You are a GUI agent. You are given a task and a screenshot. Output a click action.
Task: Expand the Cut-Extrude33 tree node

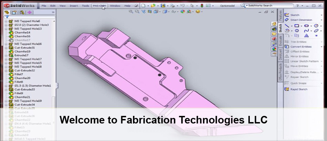[x=6, y=89]
